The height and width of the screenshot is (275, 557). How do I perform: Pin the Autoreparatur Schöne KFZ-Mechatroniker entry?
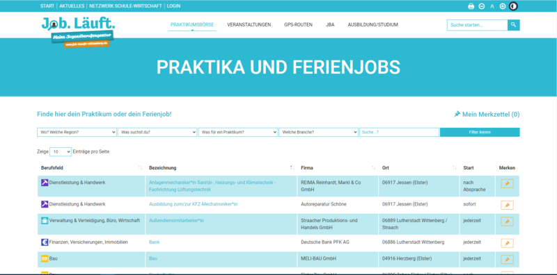tap(508, 205)
